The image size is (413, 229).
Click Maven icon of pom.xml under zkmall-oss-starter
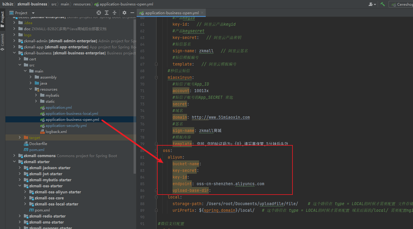[x=31, y=210]
